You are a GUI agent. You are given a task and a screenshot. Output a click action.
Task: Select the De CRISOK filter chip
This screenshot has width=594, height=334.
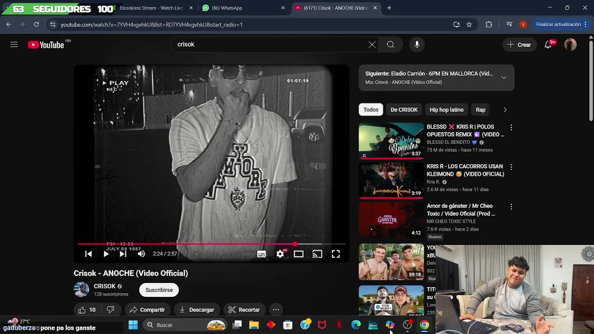pyautogui.click(x=404, y=110)
